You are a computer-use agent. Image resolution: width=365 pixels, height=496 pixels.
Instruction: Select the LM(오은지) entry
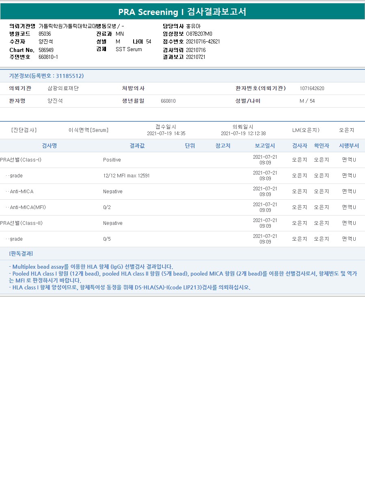[x=306, y=130]
